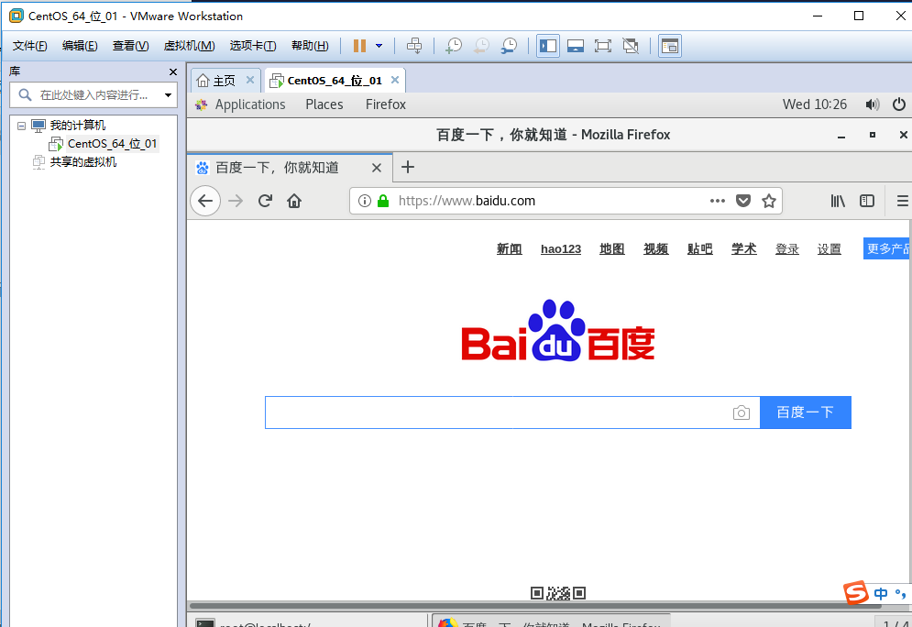
Task: Close the library panel
Action: coord(172,71)
